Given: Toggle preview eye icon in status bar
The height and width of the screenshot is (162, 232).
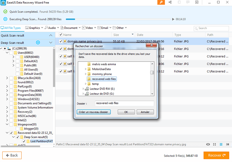Looking at the screenshot, I should (x=208, y=144).
